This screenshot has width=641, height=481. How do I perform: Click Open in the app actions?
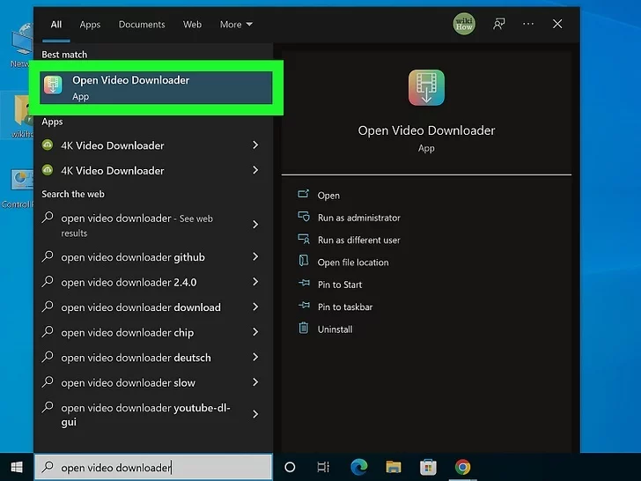point(328,196)
